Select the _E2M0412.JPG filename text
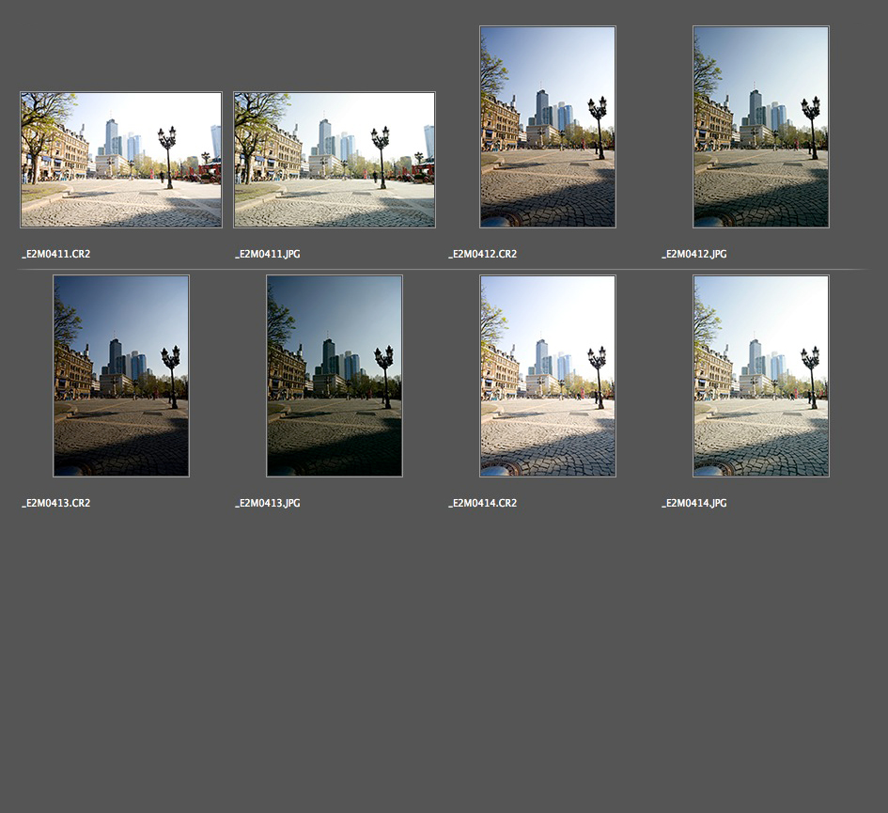 click(694, 255)
